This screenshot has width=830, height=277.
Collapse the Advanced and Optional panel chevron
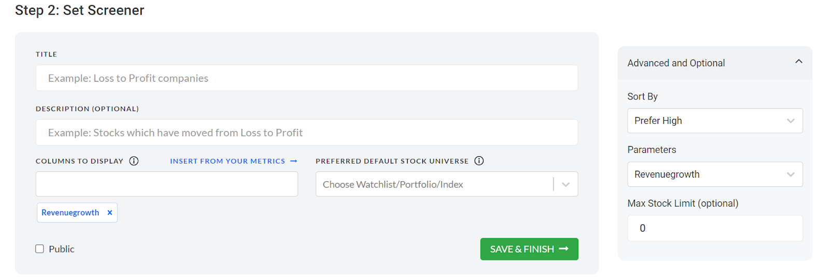coord(799,62)
